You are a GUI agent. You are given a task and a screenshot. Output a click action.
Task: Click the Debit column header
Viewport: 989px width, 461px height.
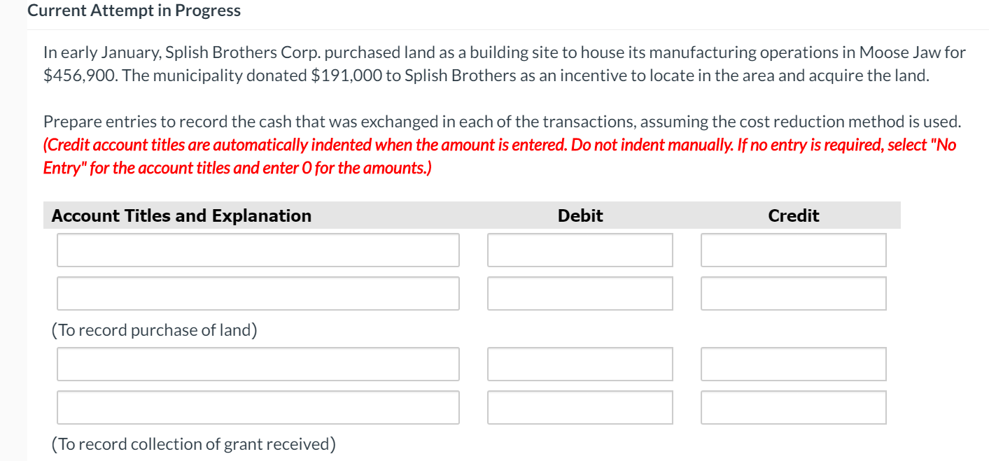click(580, 215)
